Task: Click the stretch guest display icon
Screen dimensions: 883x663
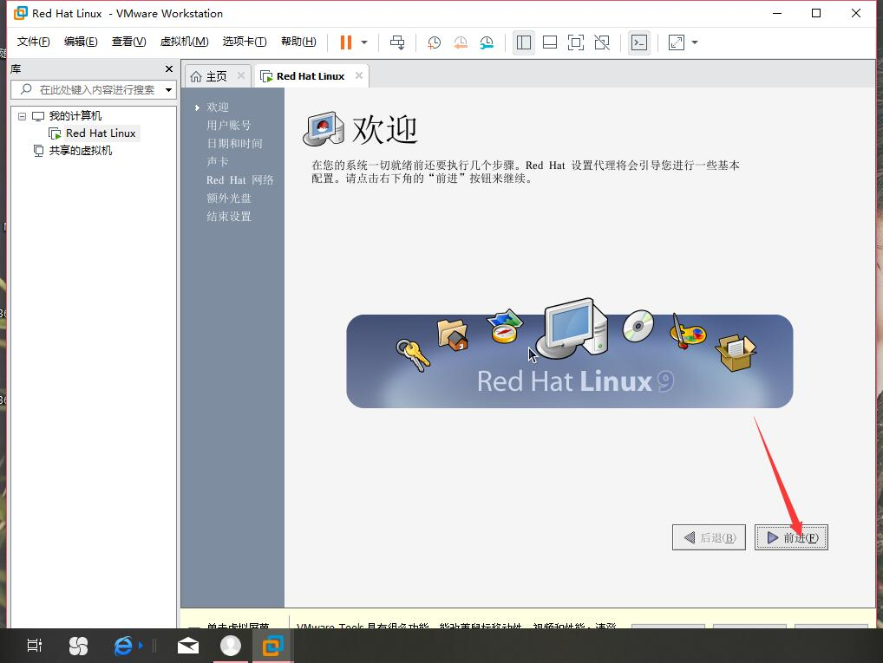Action: [x=677, y=42]
